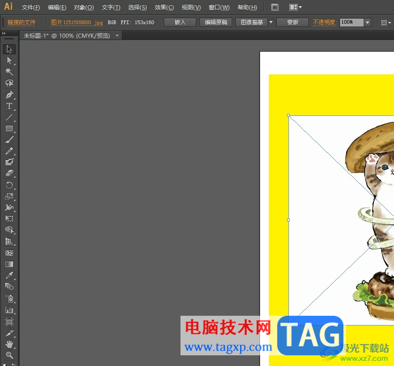Select the Selection tool (black arrow)
This screenshot has width=394, height=366.
coord(9,49)
